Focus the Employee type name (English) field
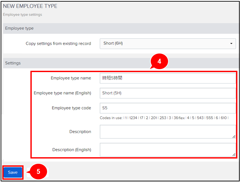Viewport: 240px width, 182px height. [167, 93]
